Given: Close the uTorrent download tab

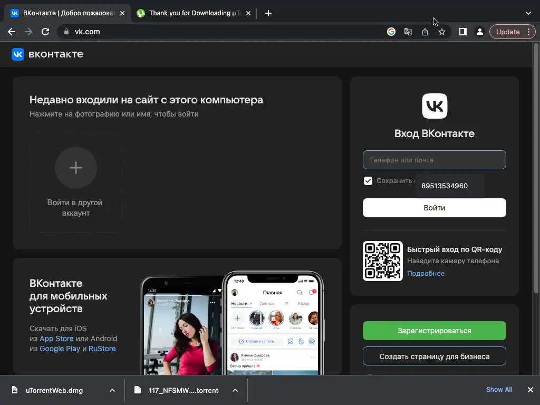Looking at the screenshot, I should coord(248,13).
